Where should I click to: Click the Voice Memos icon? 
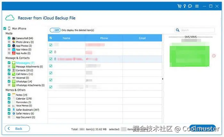click(13, 106)
